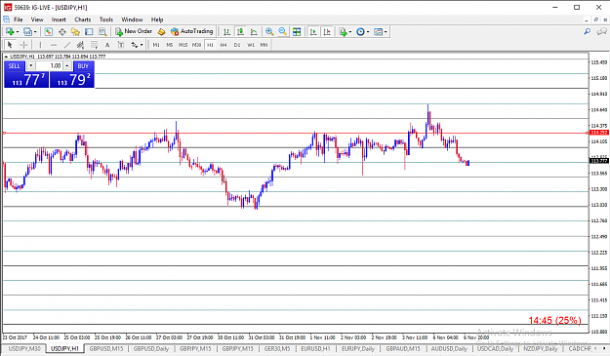Toggle the AutoTrading button
610x356 pixels.
(192, 31)
